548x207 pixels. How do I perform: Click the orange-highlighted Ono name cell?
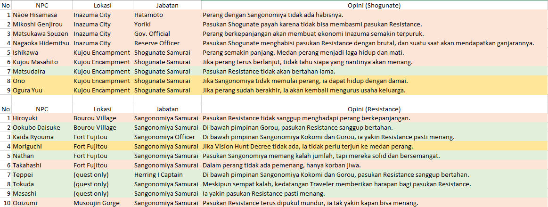[x=41, y=81]
